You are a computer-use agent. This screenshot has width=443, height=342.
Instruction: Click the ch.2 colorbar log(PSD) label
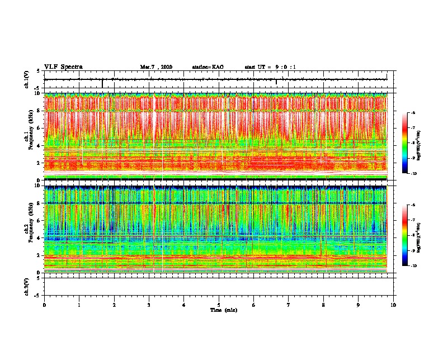coord(418,238)
